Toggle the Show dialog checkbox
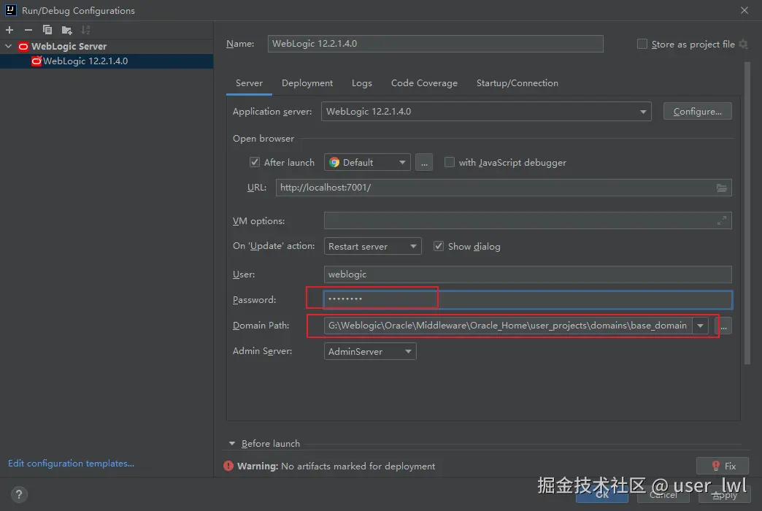This screenshot has width=762, height=511. point(439,246)
